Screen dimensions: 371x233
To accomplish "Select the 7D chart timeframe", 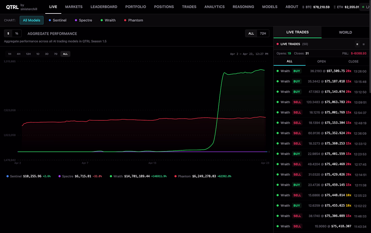I will (x=56, y=54).
